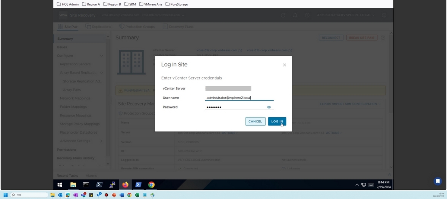
Task: Click the refresh icon in Site Recovery header
Action: pos(283,15)
